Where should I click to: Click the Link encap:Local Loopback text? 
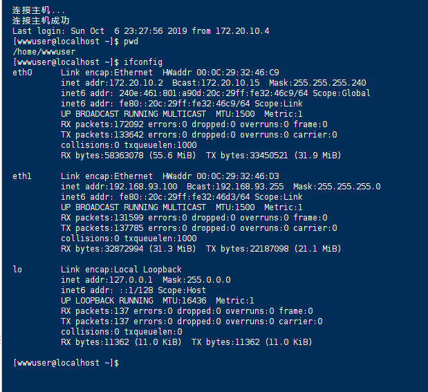click(x=121, y=270)
